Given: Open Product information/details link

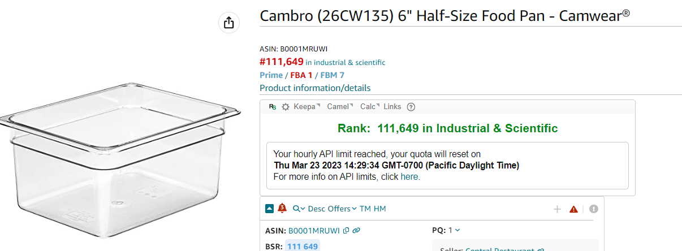Looking at the screenshot, I should (x=315, y=88).
